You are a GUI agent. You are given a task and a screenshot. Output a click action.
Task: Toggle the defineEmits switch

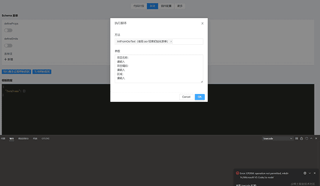click(8, 45)
